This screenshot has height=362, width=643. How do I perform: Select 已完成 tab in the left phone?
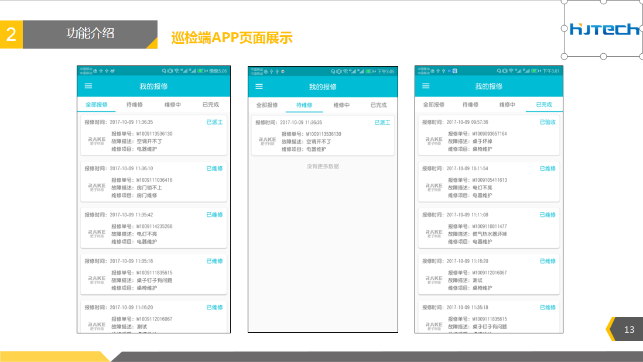[x=210, y=105]
